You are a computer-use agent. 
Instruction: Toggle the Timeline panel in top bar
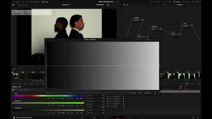coord(167,2)
